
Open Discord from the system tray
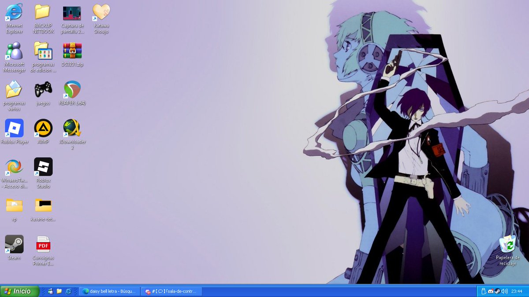[491, 291]
